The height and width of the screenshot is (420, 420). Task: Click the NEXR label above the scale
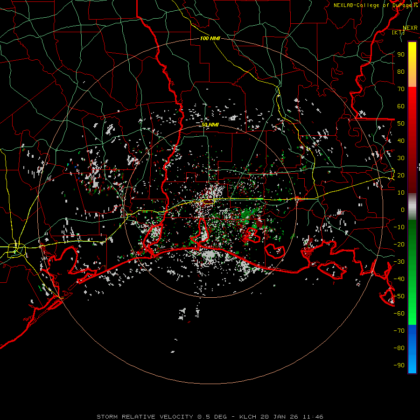point(410,28)
